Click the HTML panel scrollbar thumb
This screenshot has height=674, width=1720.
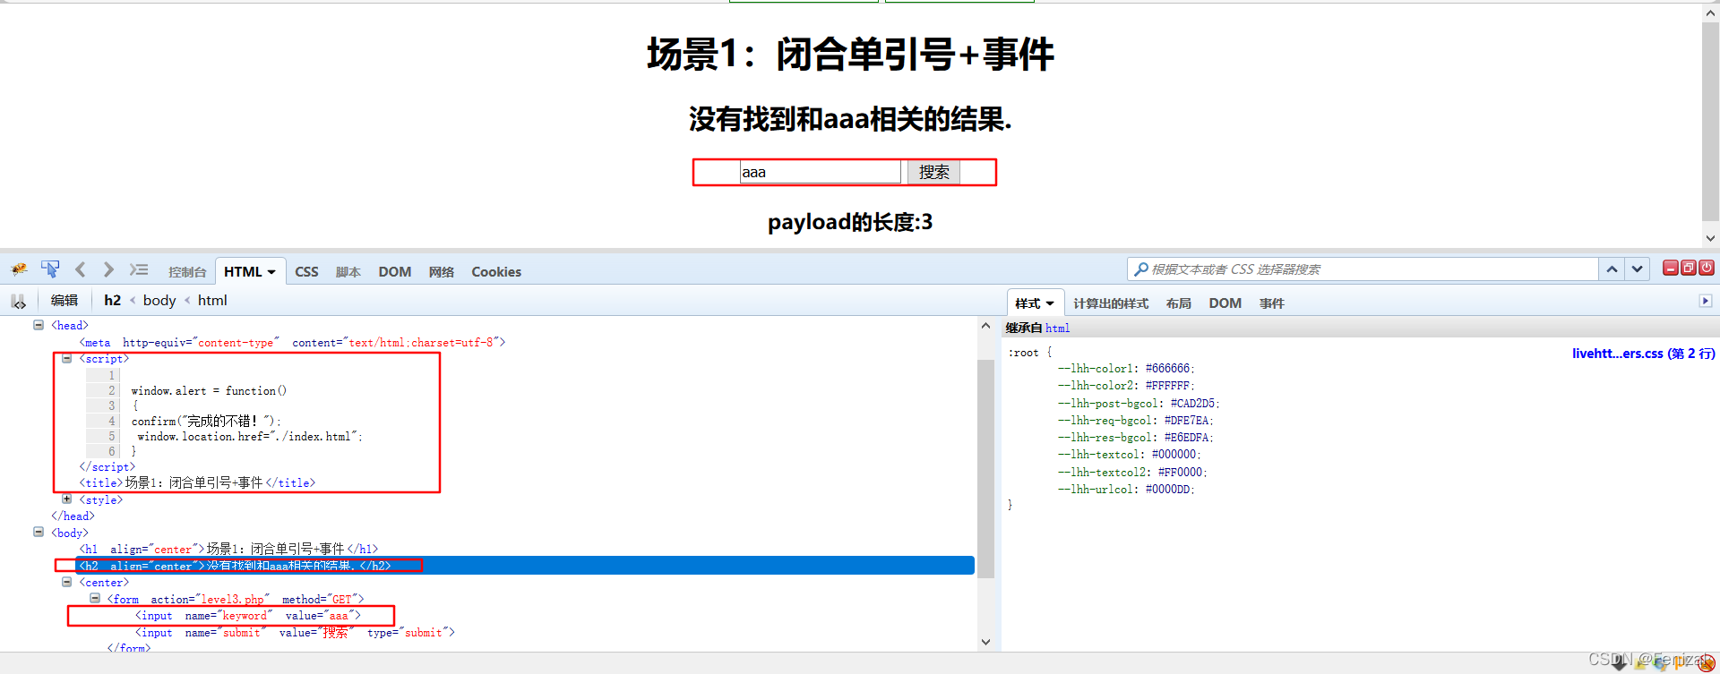(985, 468)
